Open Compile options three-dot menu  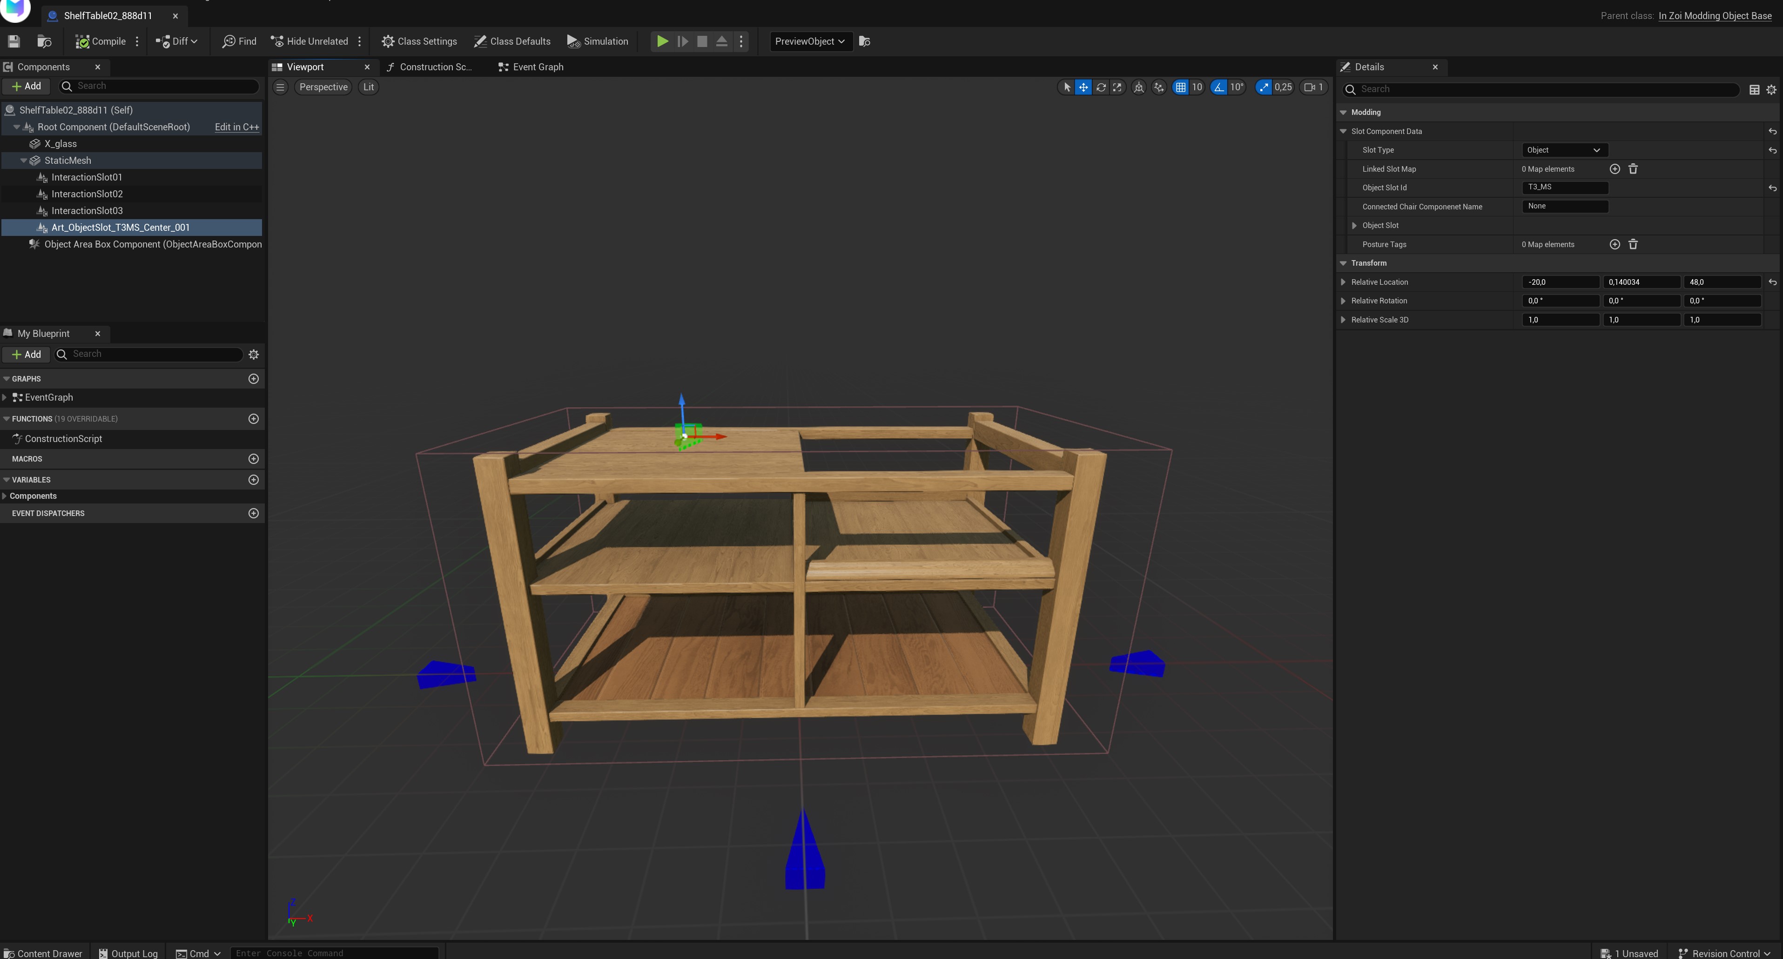(x=137, y=41)
